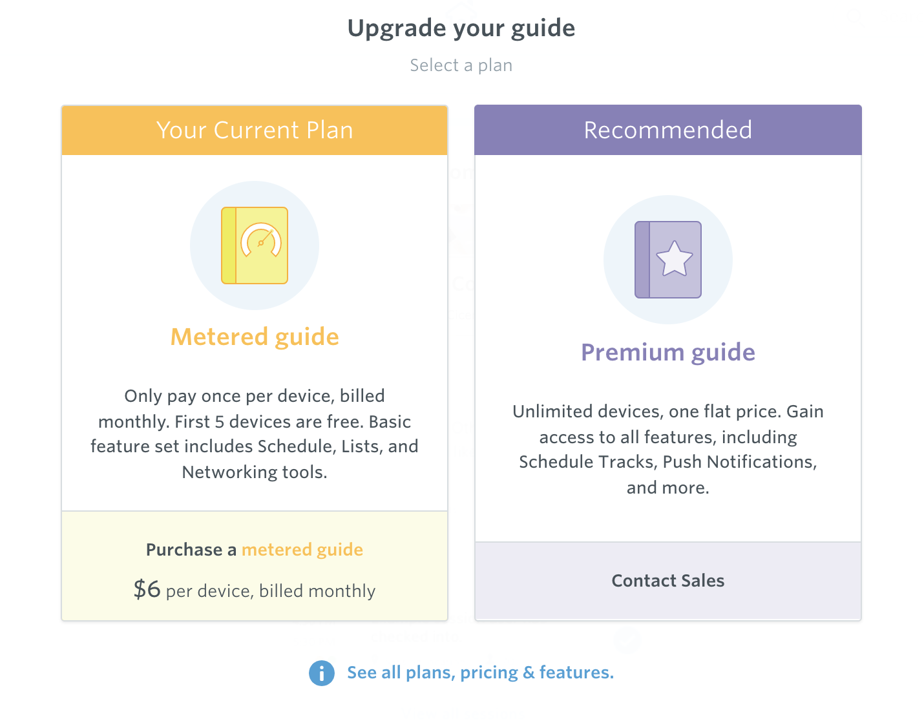Click the gauge dial in metered icon
This screenshot has width=924, height=721.
261,241
